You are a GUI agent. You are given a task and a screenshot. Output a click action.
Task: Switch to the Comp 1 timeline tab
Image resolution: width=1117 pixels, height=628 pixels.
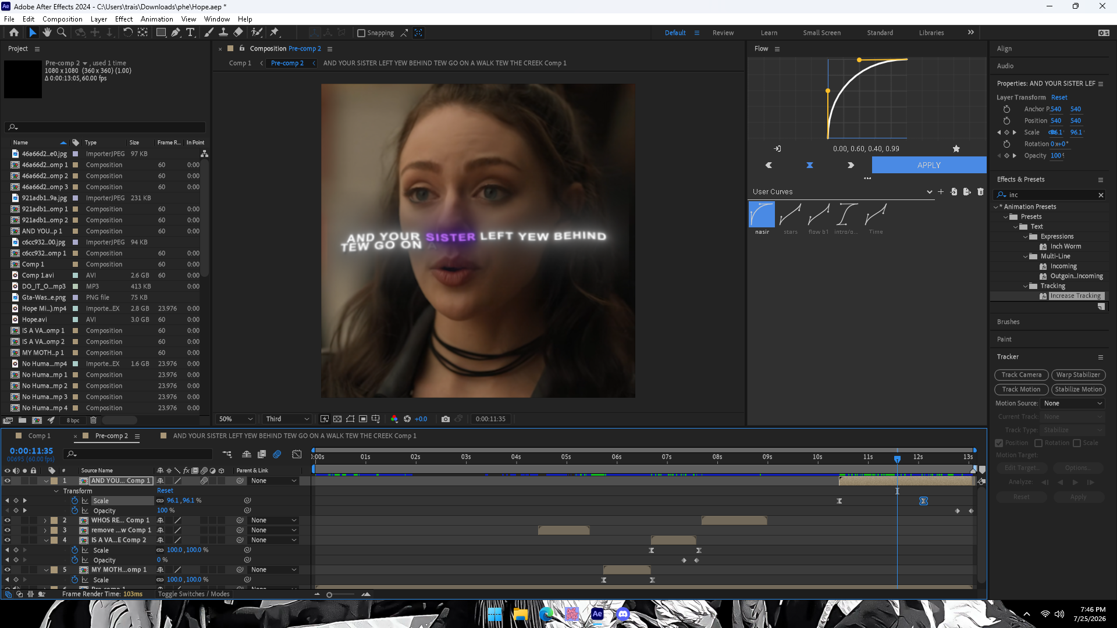(40, 436)
